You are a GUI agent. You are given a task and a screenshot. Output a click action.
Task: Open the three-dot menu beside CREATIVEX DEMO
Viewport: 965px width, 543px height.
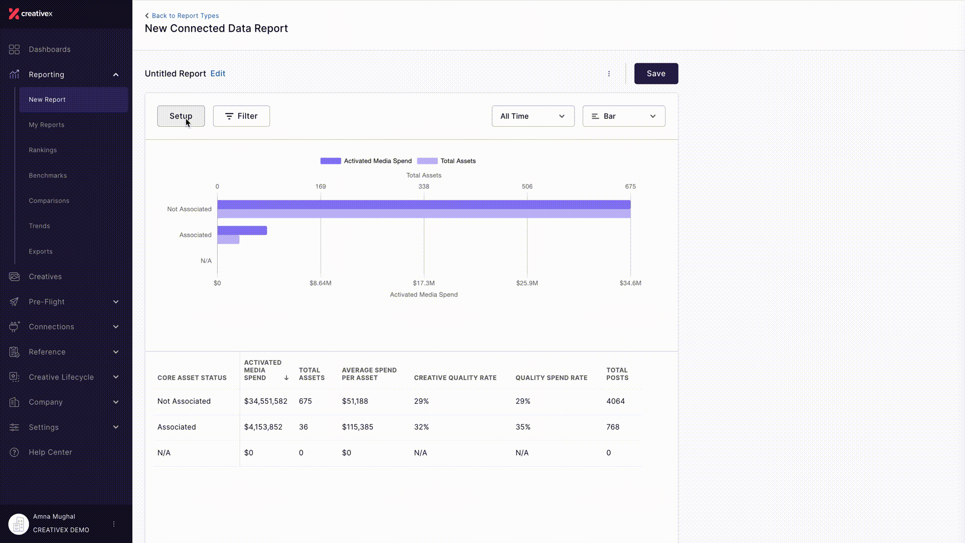(x=114, y=524)
